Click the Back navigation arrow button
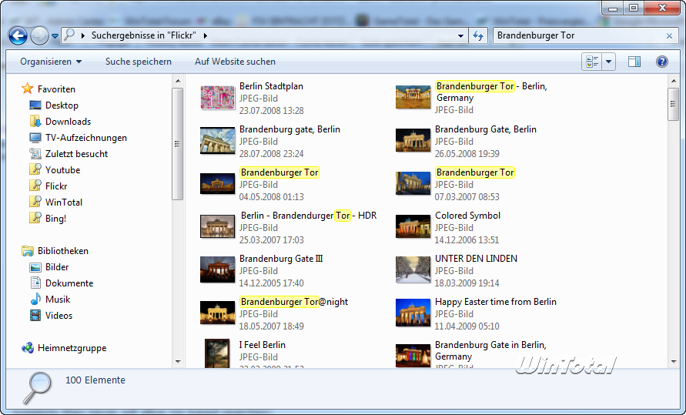The width and height of the screenshot is (686, 415). [18, 35]
